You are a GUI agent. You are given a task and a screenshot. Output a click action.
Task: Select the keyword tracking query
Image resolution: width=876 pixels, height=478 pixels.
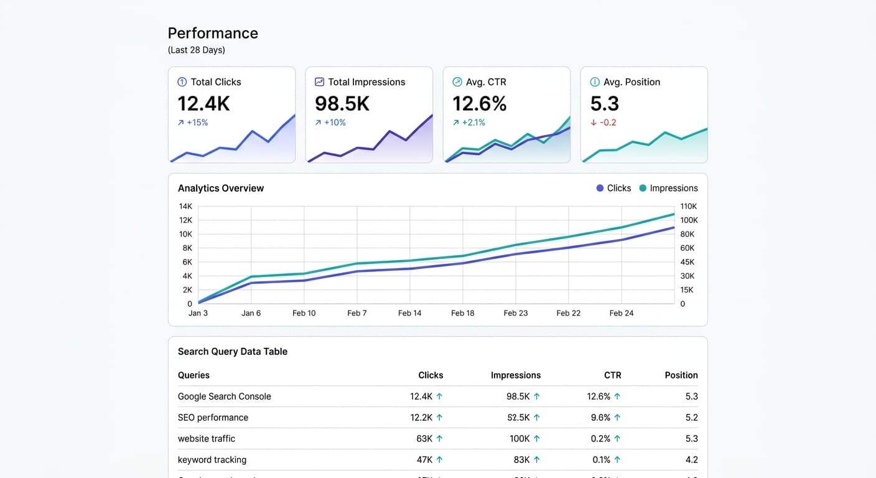[x=212, y=460]
